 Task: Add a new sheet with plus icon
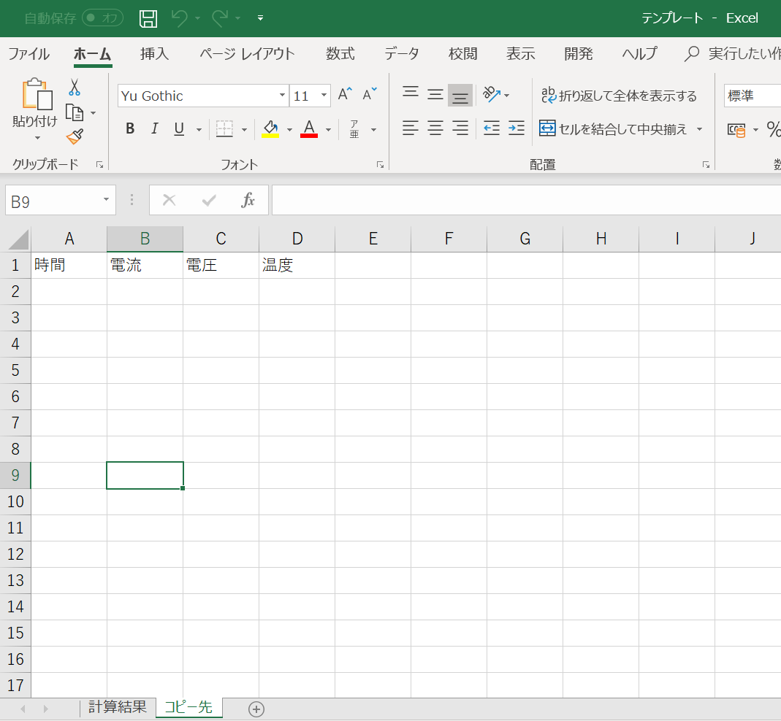[256, 709]
